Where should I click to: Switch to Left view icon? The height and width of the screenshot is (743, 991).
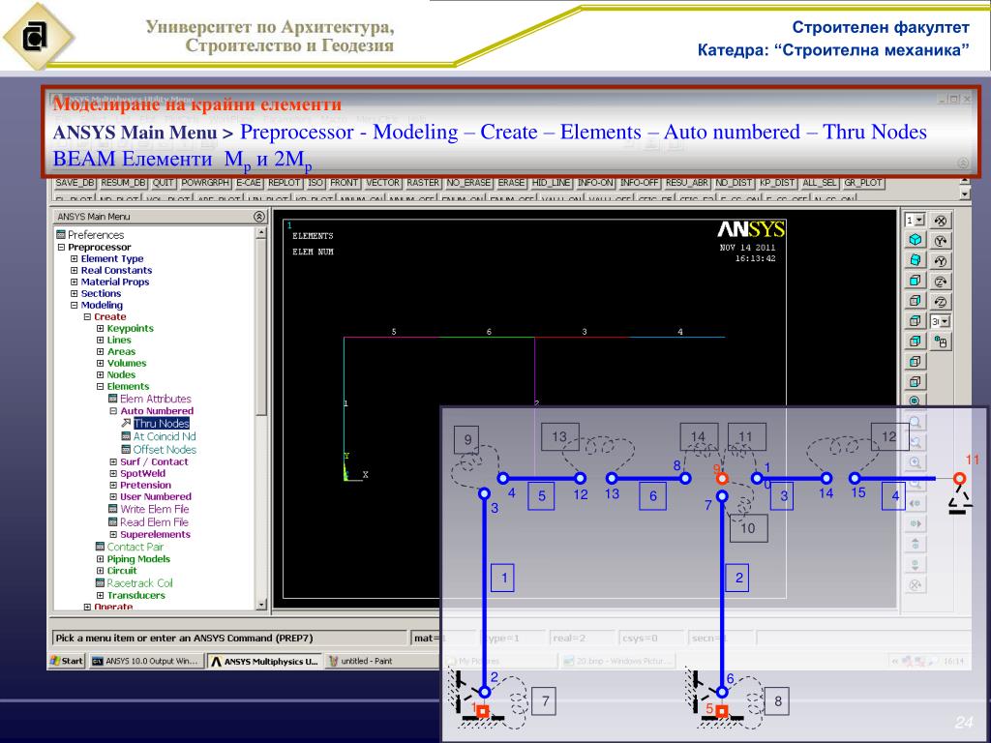(915, 362)
